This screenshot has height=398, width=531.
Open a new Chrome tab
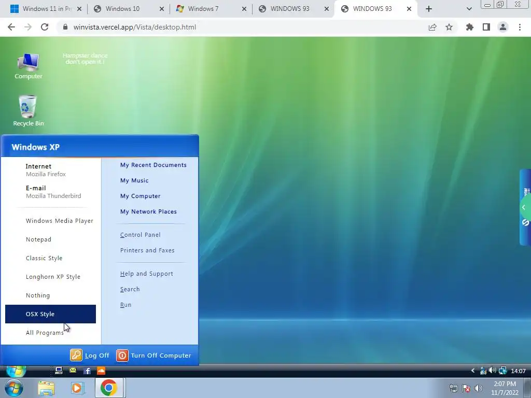(429, 9)
